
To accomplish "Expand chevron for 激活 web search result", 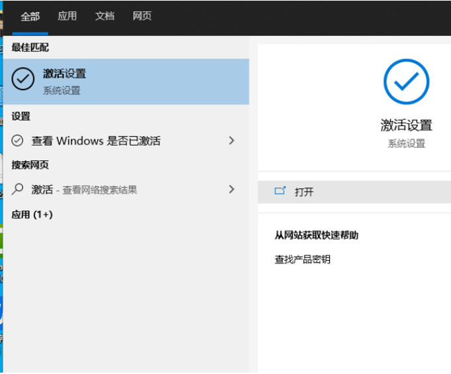I will (x=231, y=189).
